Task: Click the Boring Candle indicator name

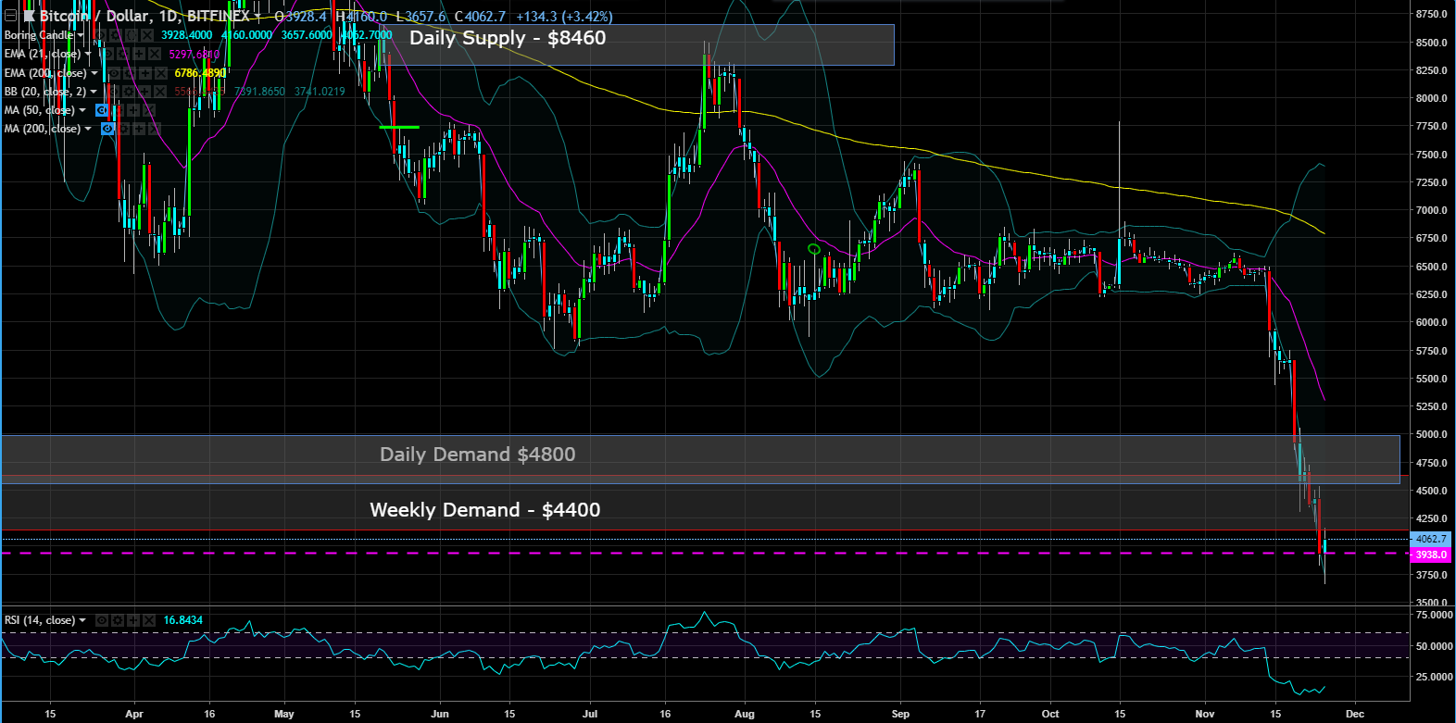Action: (x=38, y=35)
